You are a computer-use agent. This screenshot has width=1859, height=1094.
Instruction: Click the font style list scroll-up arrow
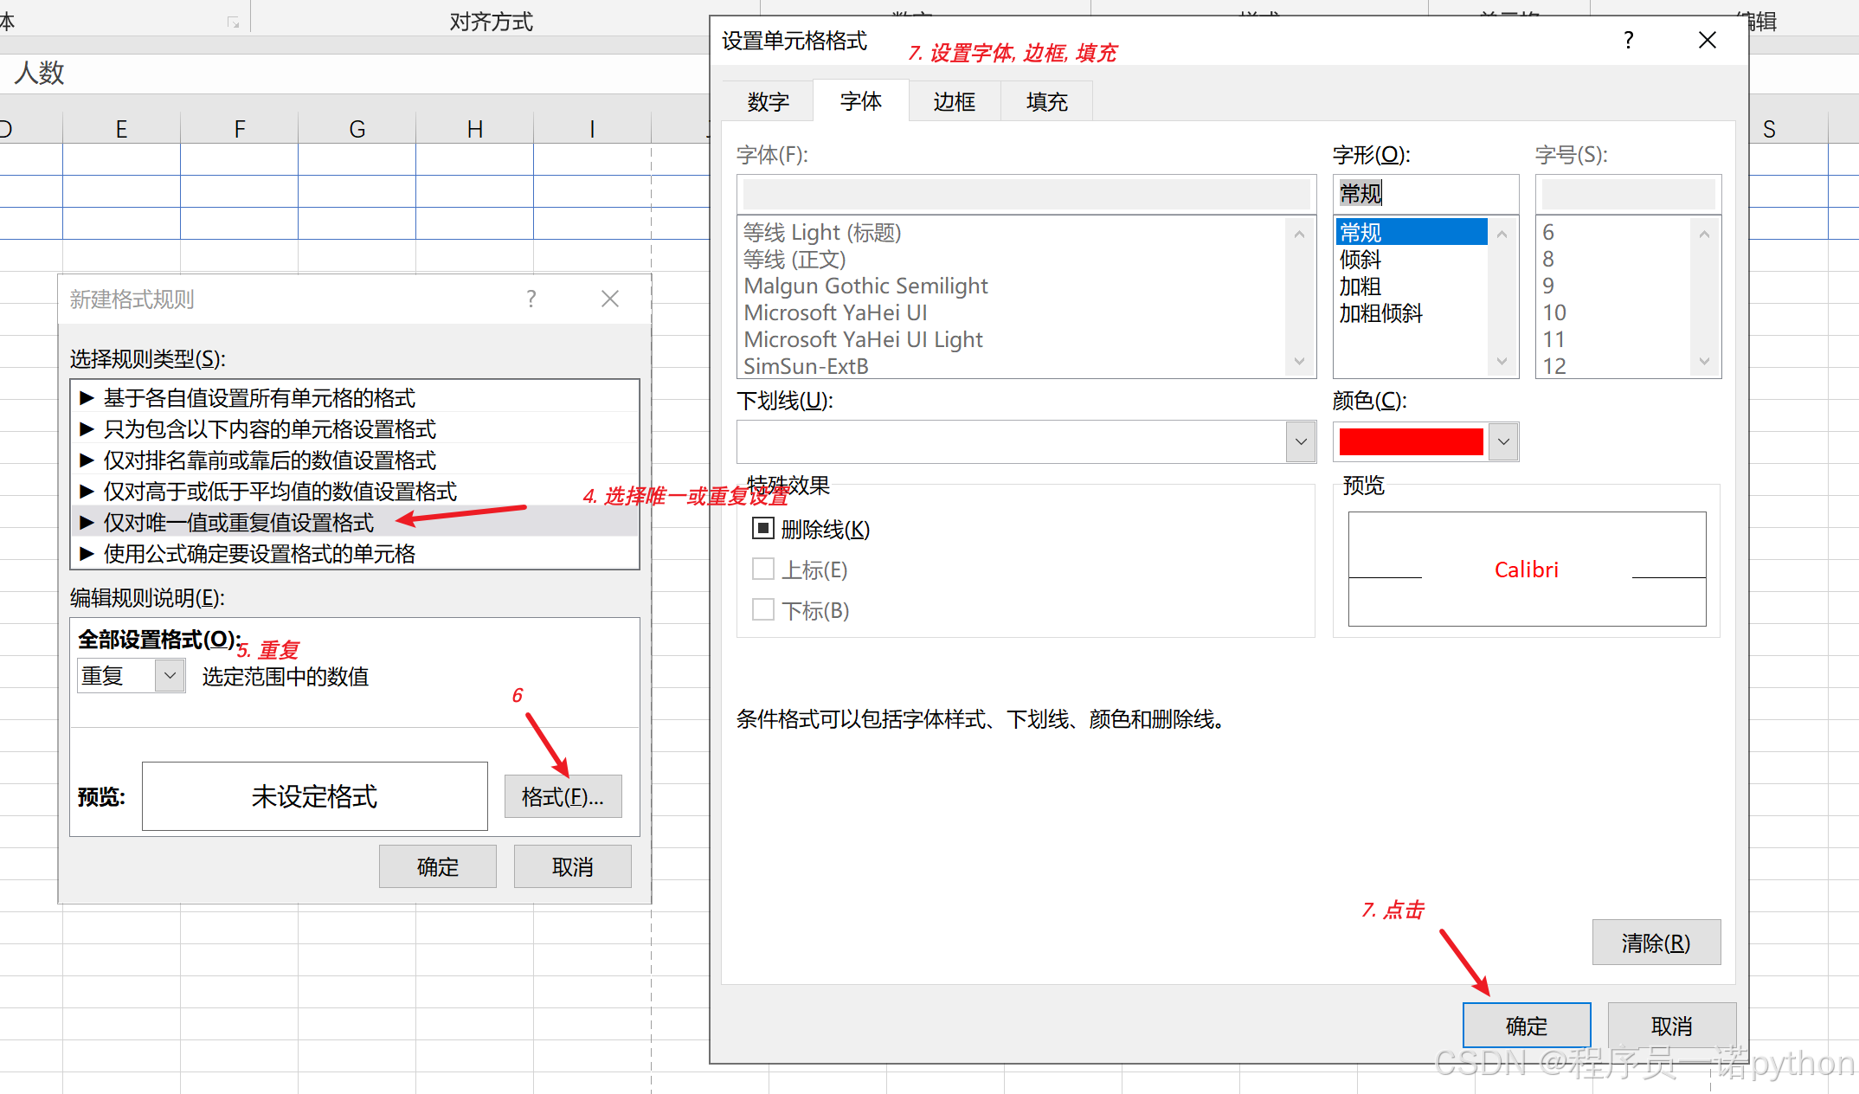pos(1502,235)
